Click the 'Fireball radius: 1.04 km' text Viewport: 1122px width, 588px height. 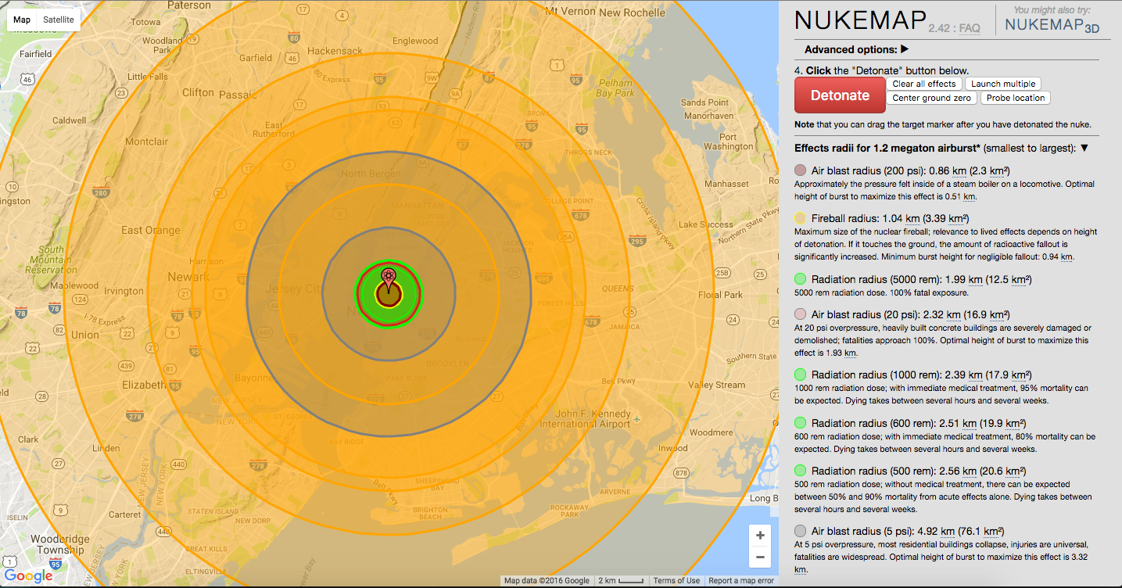pos(867,218)
